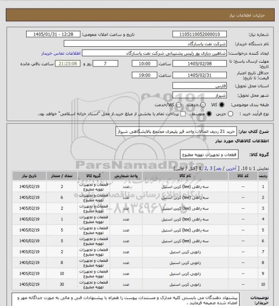
Task: Open the اطلاعات تماس خریدار link
Action: pos(61,53)
